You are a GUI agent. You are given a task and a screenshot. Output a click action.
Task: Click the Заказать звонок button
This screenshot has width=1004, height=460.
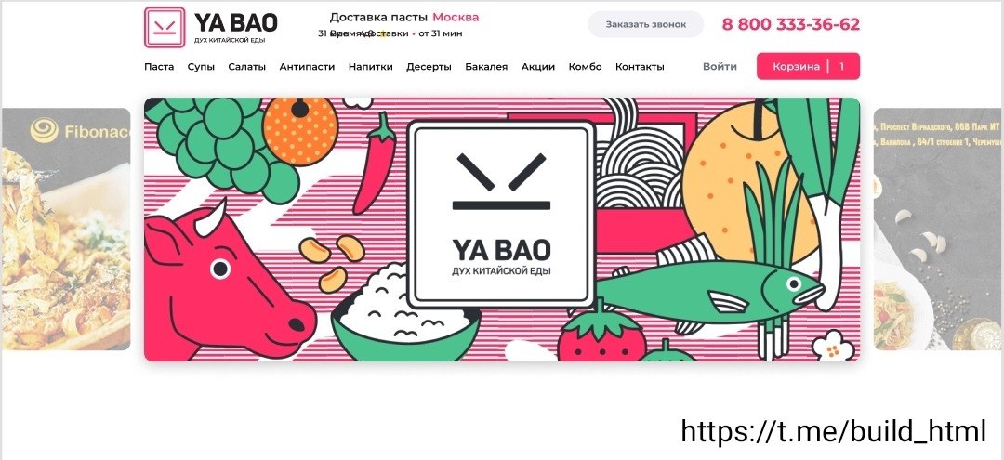tap(645, 24)
